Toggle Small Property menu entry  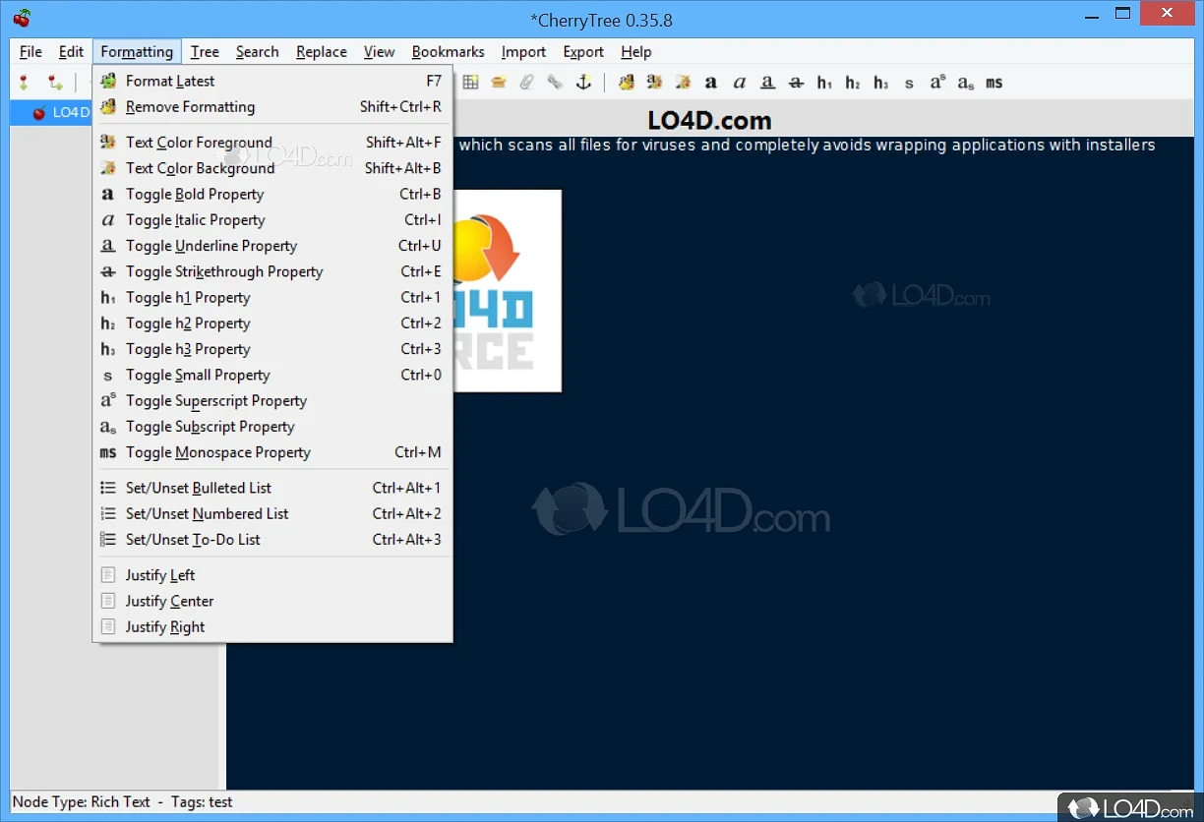pos(198,375)
